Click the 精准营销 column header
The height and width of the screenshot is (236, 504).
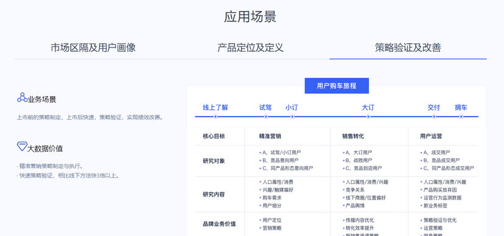click(x=270, y=136)
